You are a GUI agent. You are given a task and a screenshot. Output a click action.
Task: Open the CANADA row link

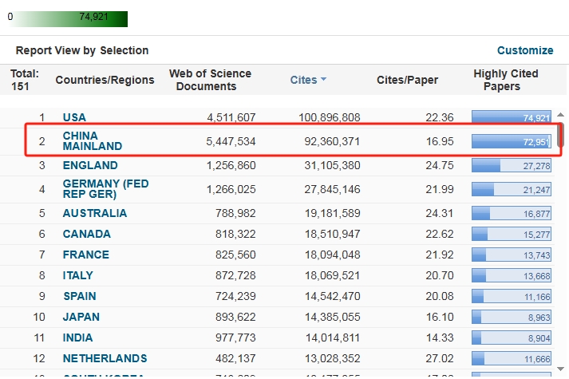click(x=86, y=234)
